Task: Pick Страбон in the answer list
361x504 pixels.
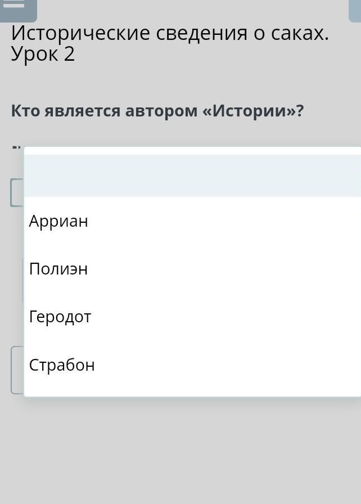Action: point(62,365)
